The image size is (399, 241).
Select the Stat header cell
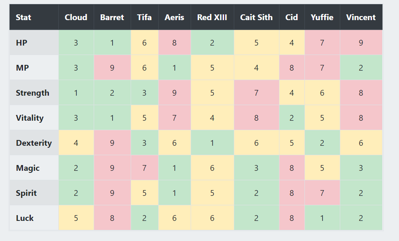pos(23,17)
